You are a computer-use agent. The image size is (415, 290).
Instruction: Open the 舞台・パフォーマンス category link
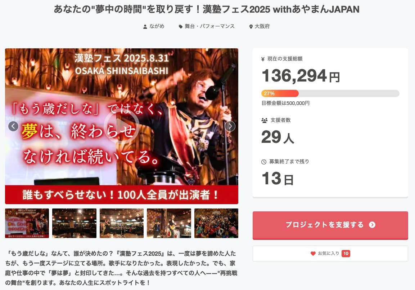[209, 26]
